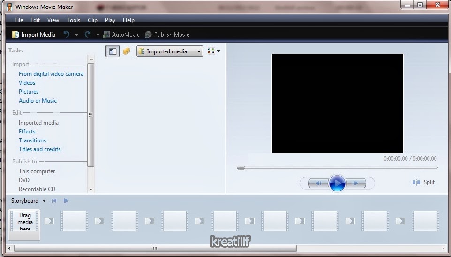This screenshot has height=257, width=451.
Task: Maximize the Windows Movie Maker window
Action: click(x=420, y=5)
